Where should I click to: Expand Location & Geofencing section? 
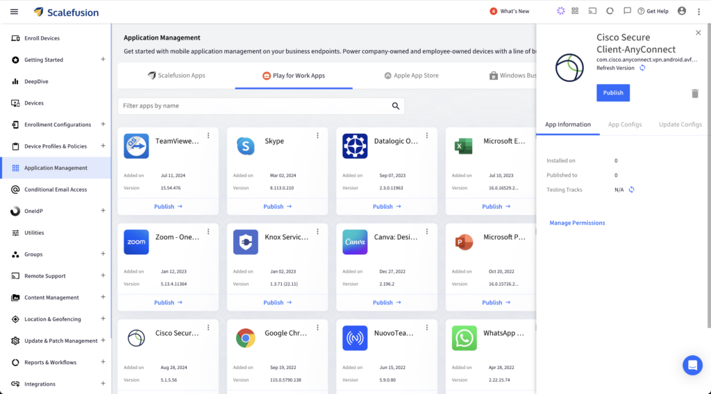103,319
